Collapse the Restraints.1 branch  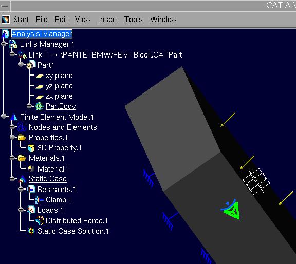point(21,188)
